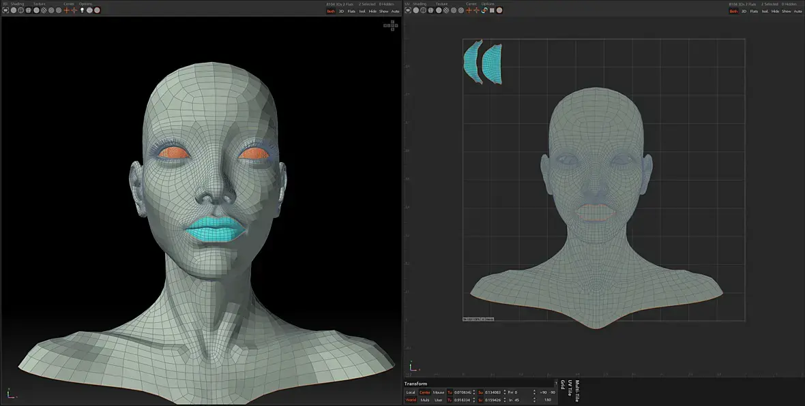This screenshot has height=406, width=805.
Task: Click the colorful link icon in UV view options
Action: point(484,10)
